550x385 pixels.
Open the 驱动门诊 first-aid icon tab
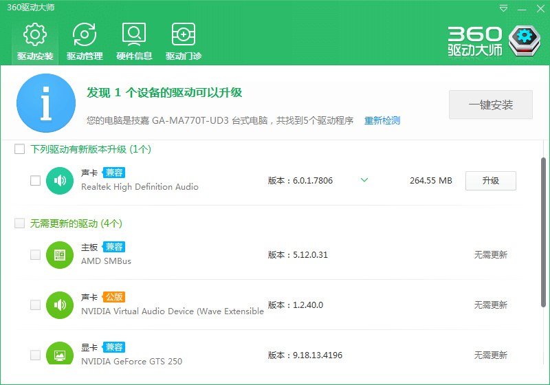tap(184, 42)
